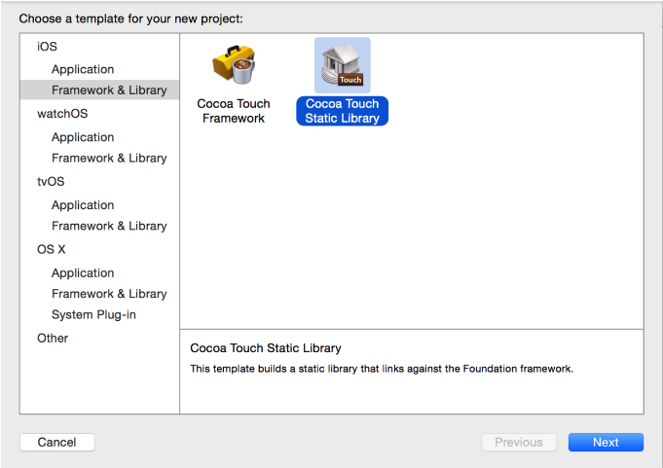Select the Cocoa Touch Framework toolbox icon
663x468 pixels.
pos(234,66)
